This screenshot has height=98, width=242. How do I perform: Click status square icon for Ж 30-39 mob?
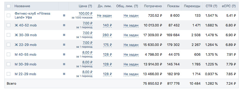64,35
